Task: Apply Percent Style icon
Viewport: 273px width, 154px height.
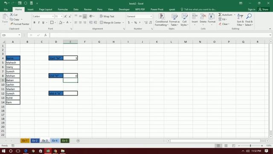Action: click(x=136, y=23)
